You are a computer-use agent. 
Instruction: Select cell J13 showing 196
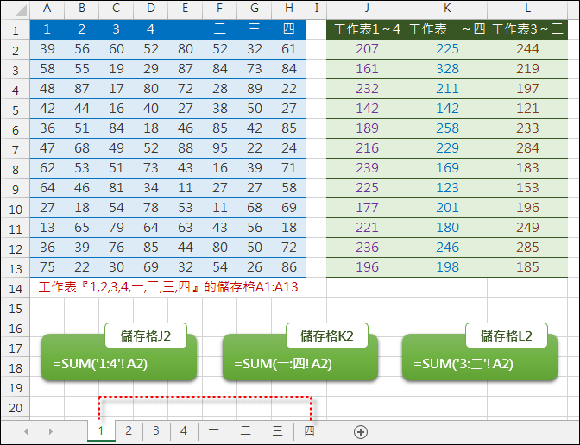(x=367, y=267)
